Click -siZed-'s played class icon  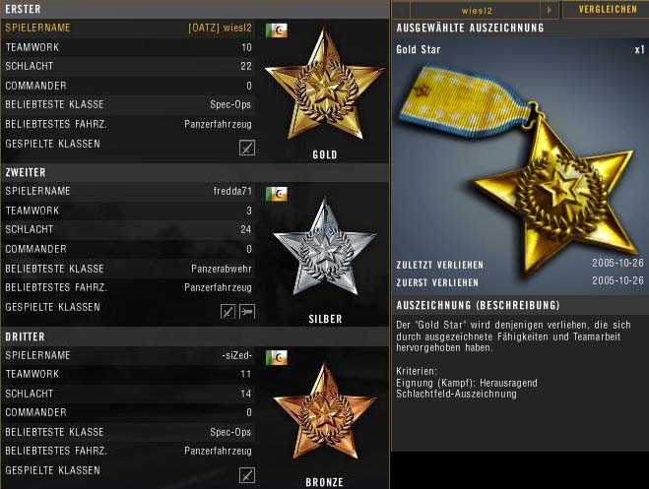point(247,475)
